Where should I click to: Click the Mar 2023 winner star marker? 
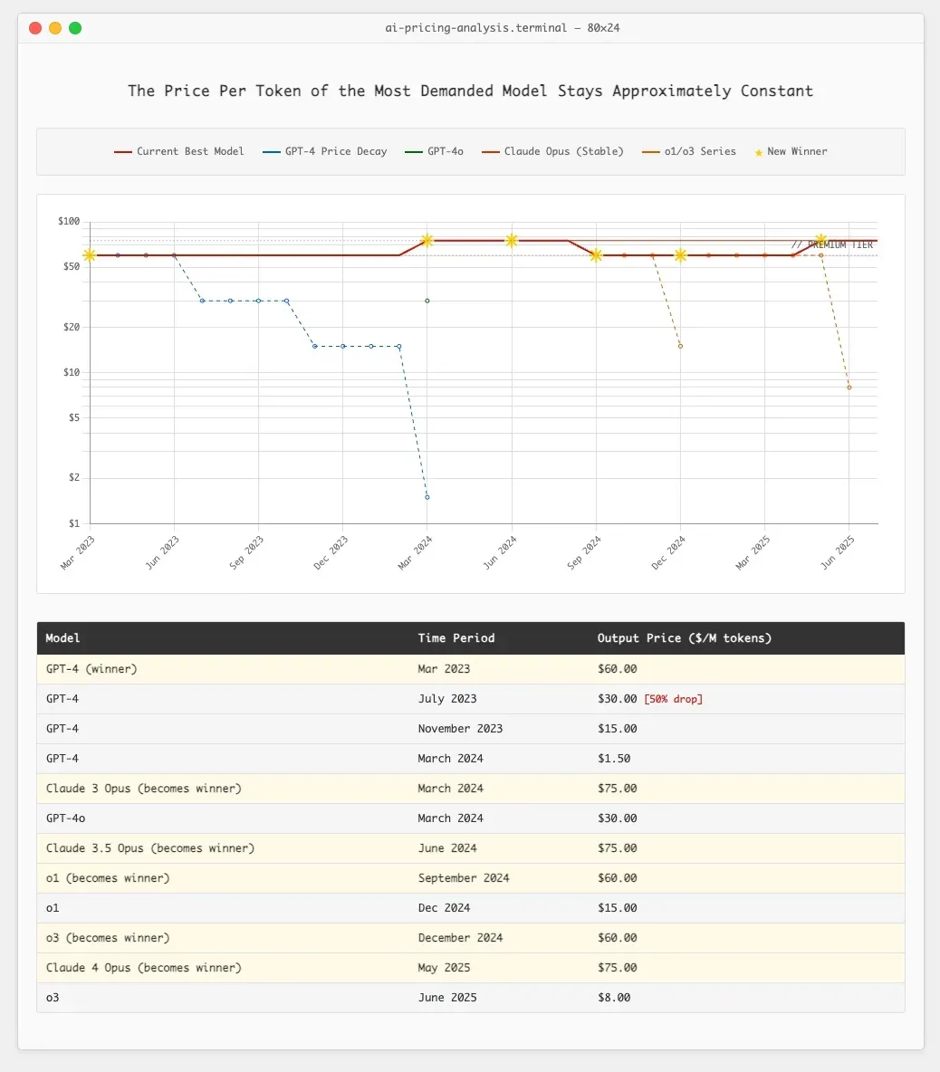tap(90, 255)
